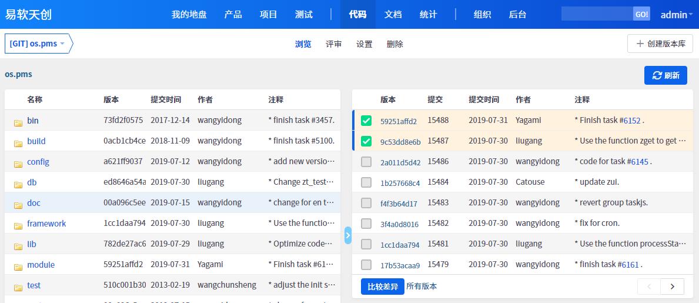Click date 2018-11-09 in build row
The image size is (699, 303).
(x=170, y=141)
